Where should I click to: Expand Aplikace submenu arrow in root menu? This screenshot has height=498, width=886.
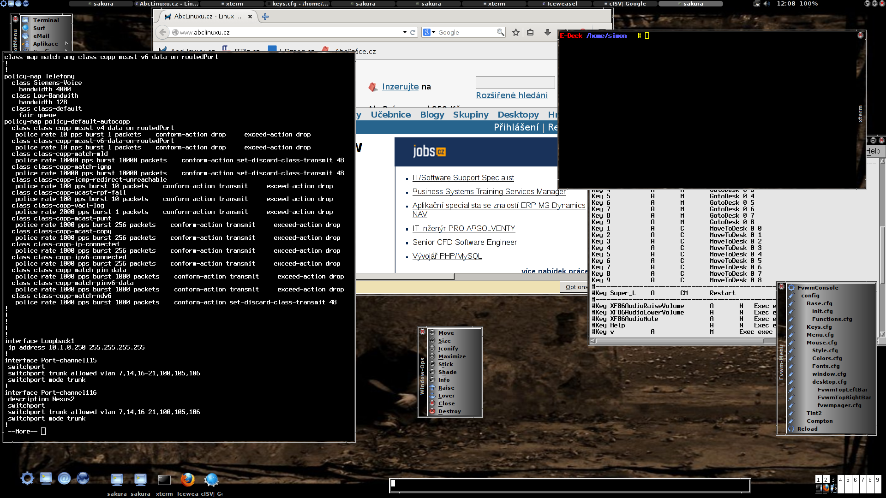tap(66, 44)
